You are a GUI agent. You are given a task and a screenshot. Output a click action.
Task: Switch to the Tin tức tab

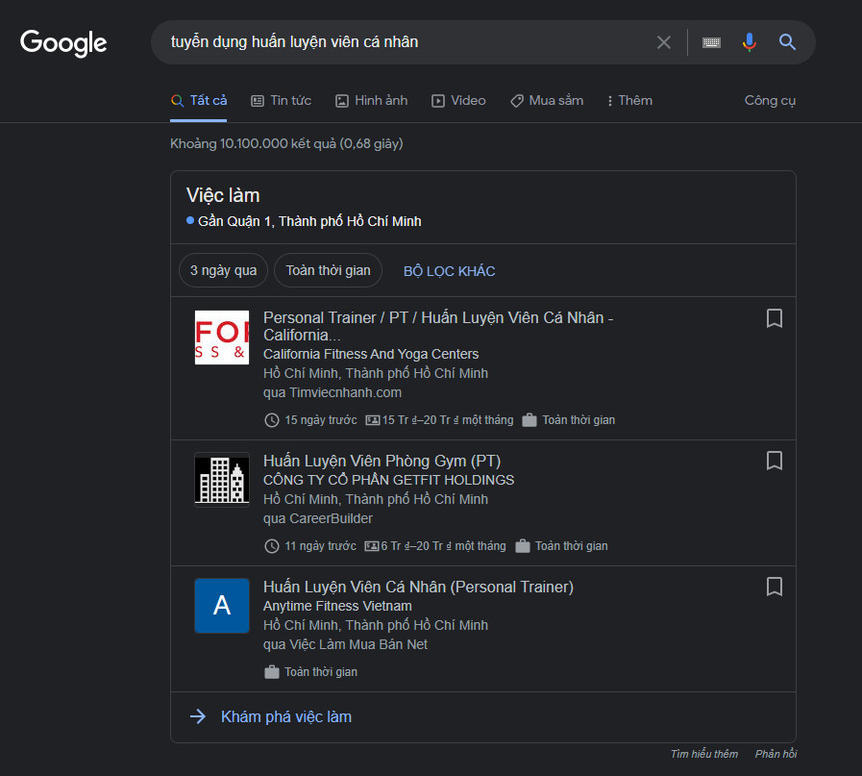[x=281, y=101]
